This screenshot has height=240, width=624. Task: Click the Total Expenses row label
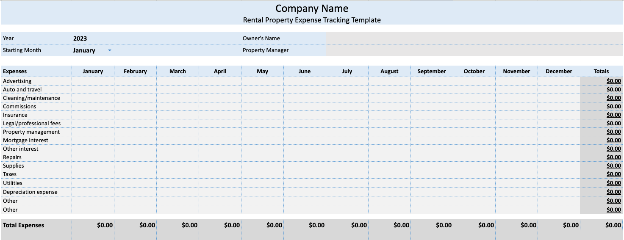[24, 225]
